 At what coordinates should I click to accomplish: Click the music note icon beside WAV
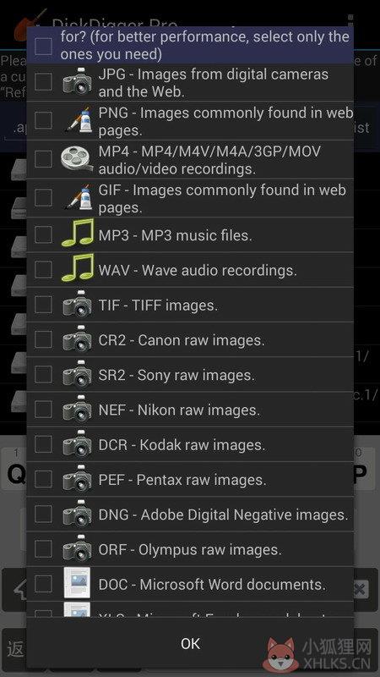[78, 268]
